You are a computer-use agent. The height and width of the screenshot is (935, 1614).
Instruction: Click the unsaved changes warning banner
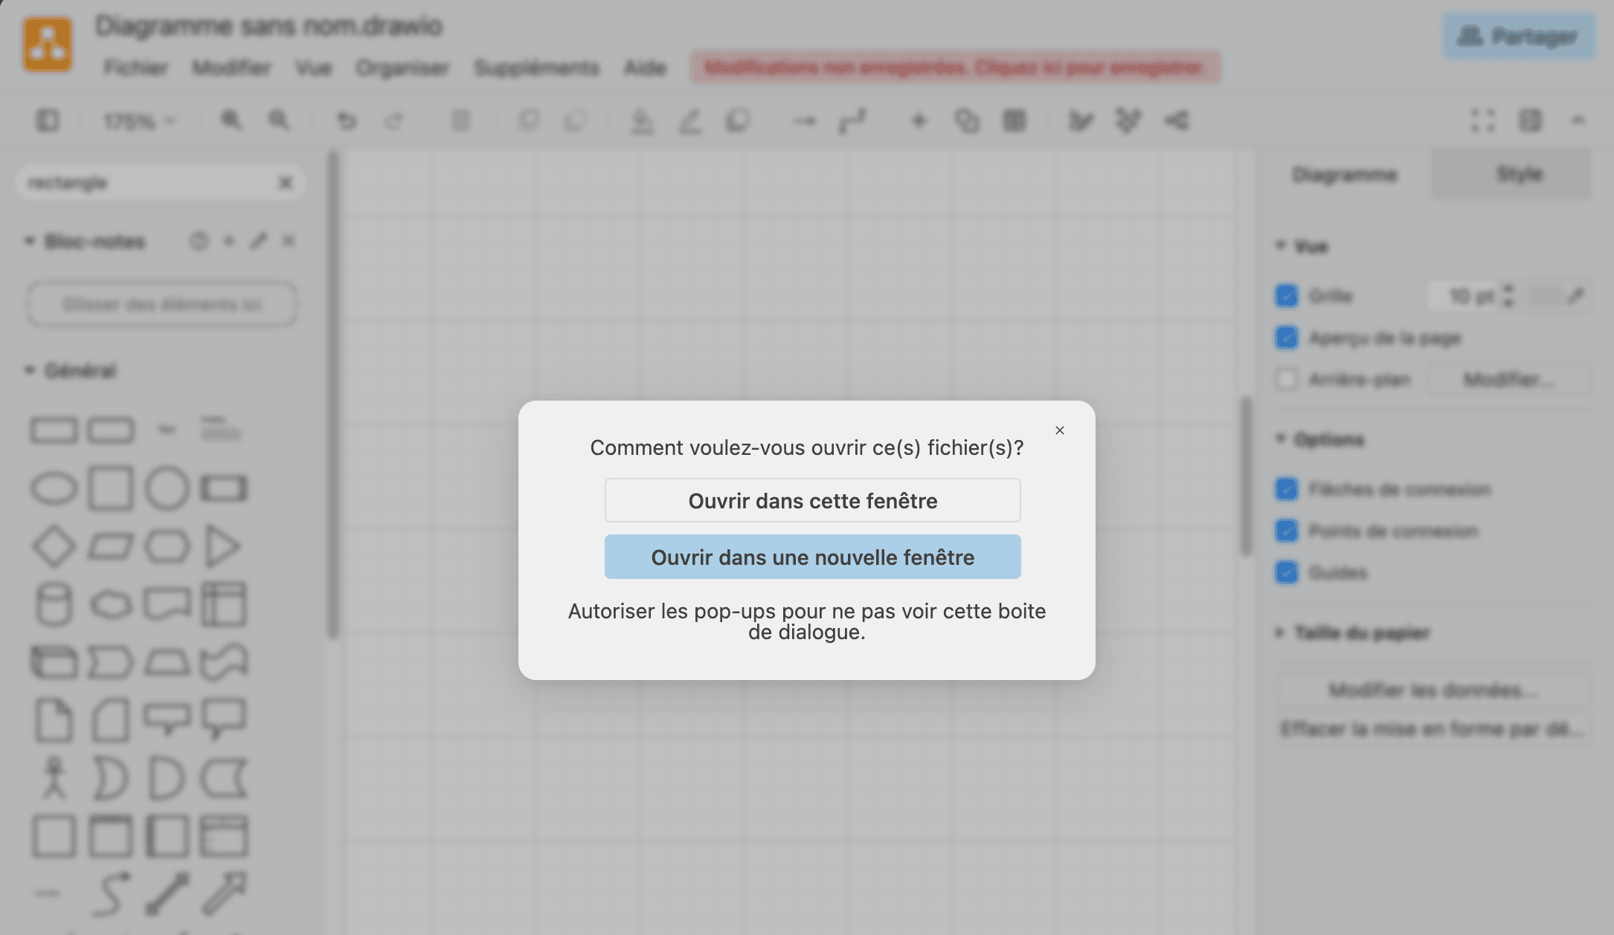(955, 68)
